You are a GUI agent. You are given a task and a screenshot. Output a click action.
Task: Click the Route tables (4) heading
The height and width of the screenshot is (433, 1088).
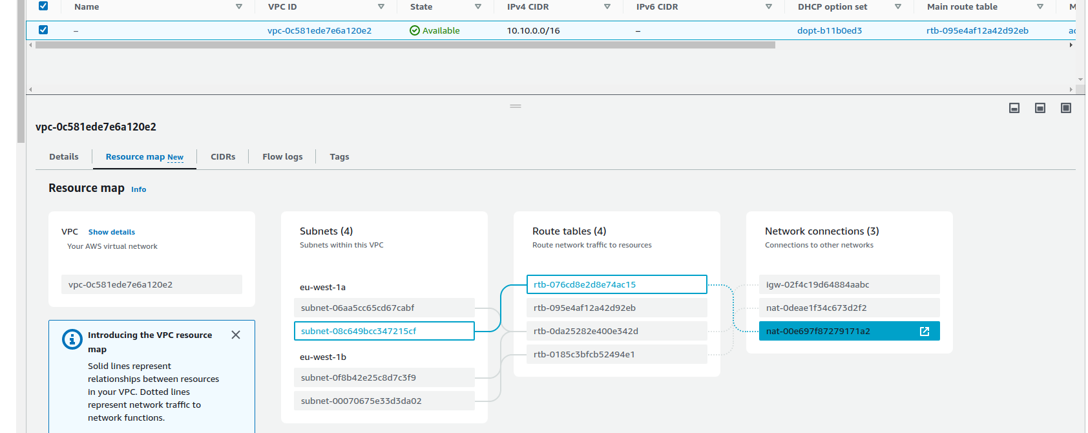tap(569, 231)
